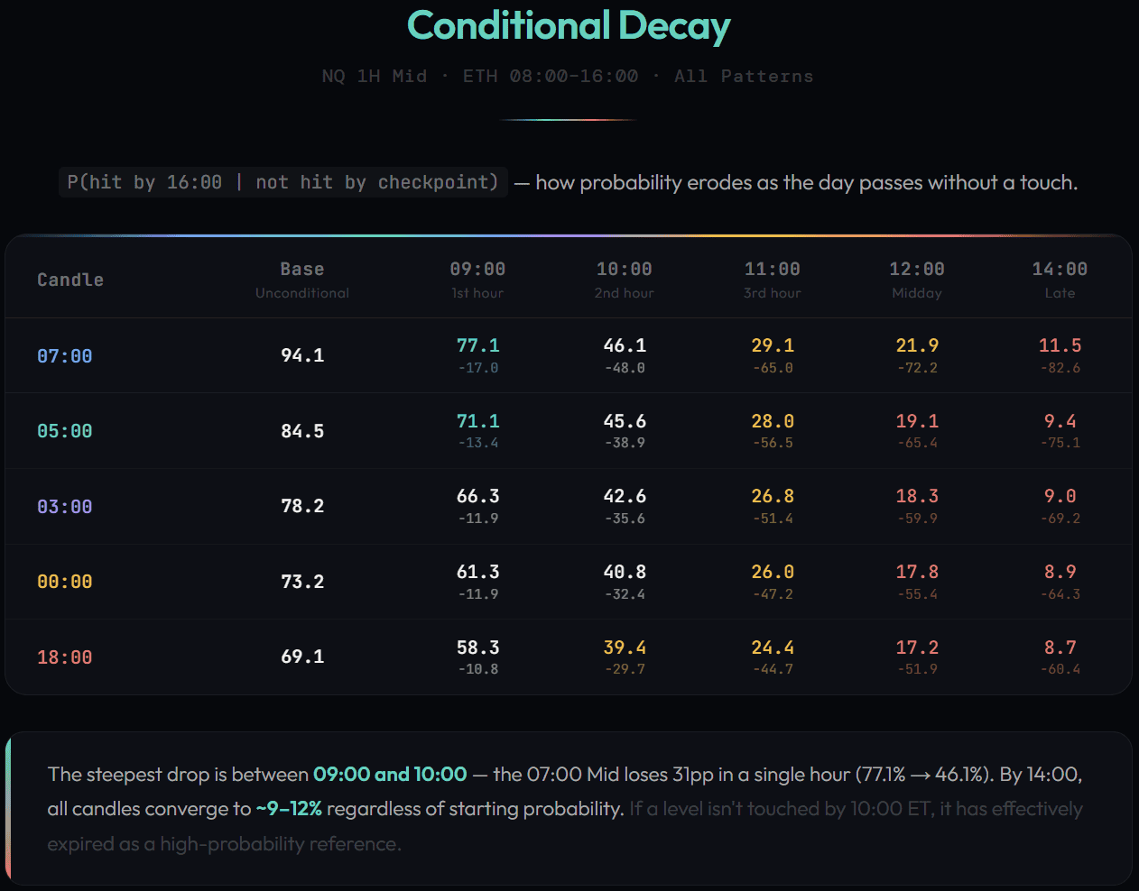Click the highlighted "09:00 and 10:00" text
This screenshot has height=891, width=1139.
(390, 775)
